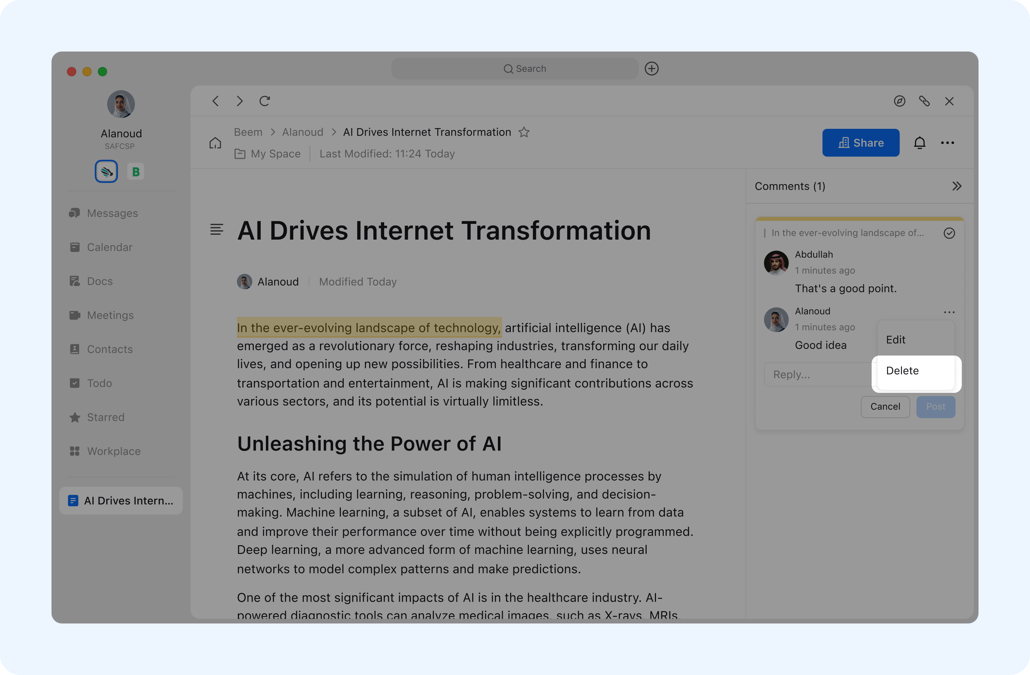1030x675 pixels.
Task: Collapse the Comments panel
Action: coord(956,186)
